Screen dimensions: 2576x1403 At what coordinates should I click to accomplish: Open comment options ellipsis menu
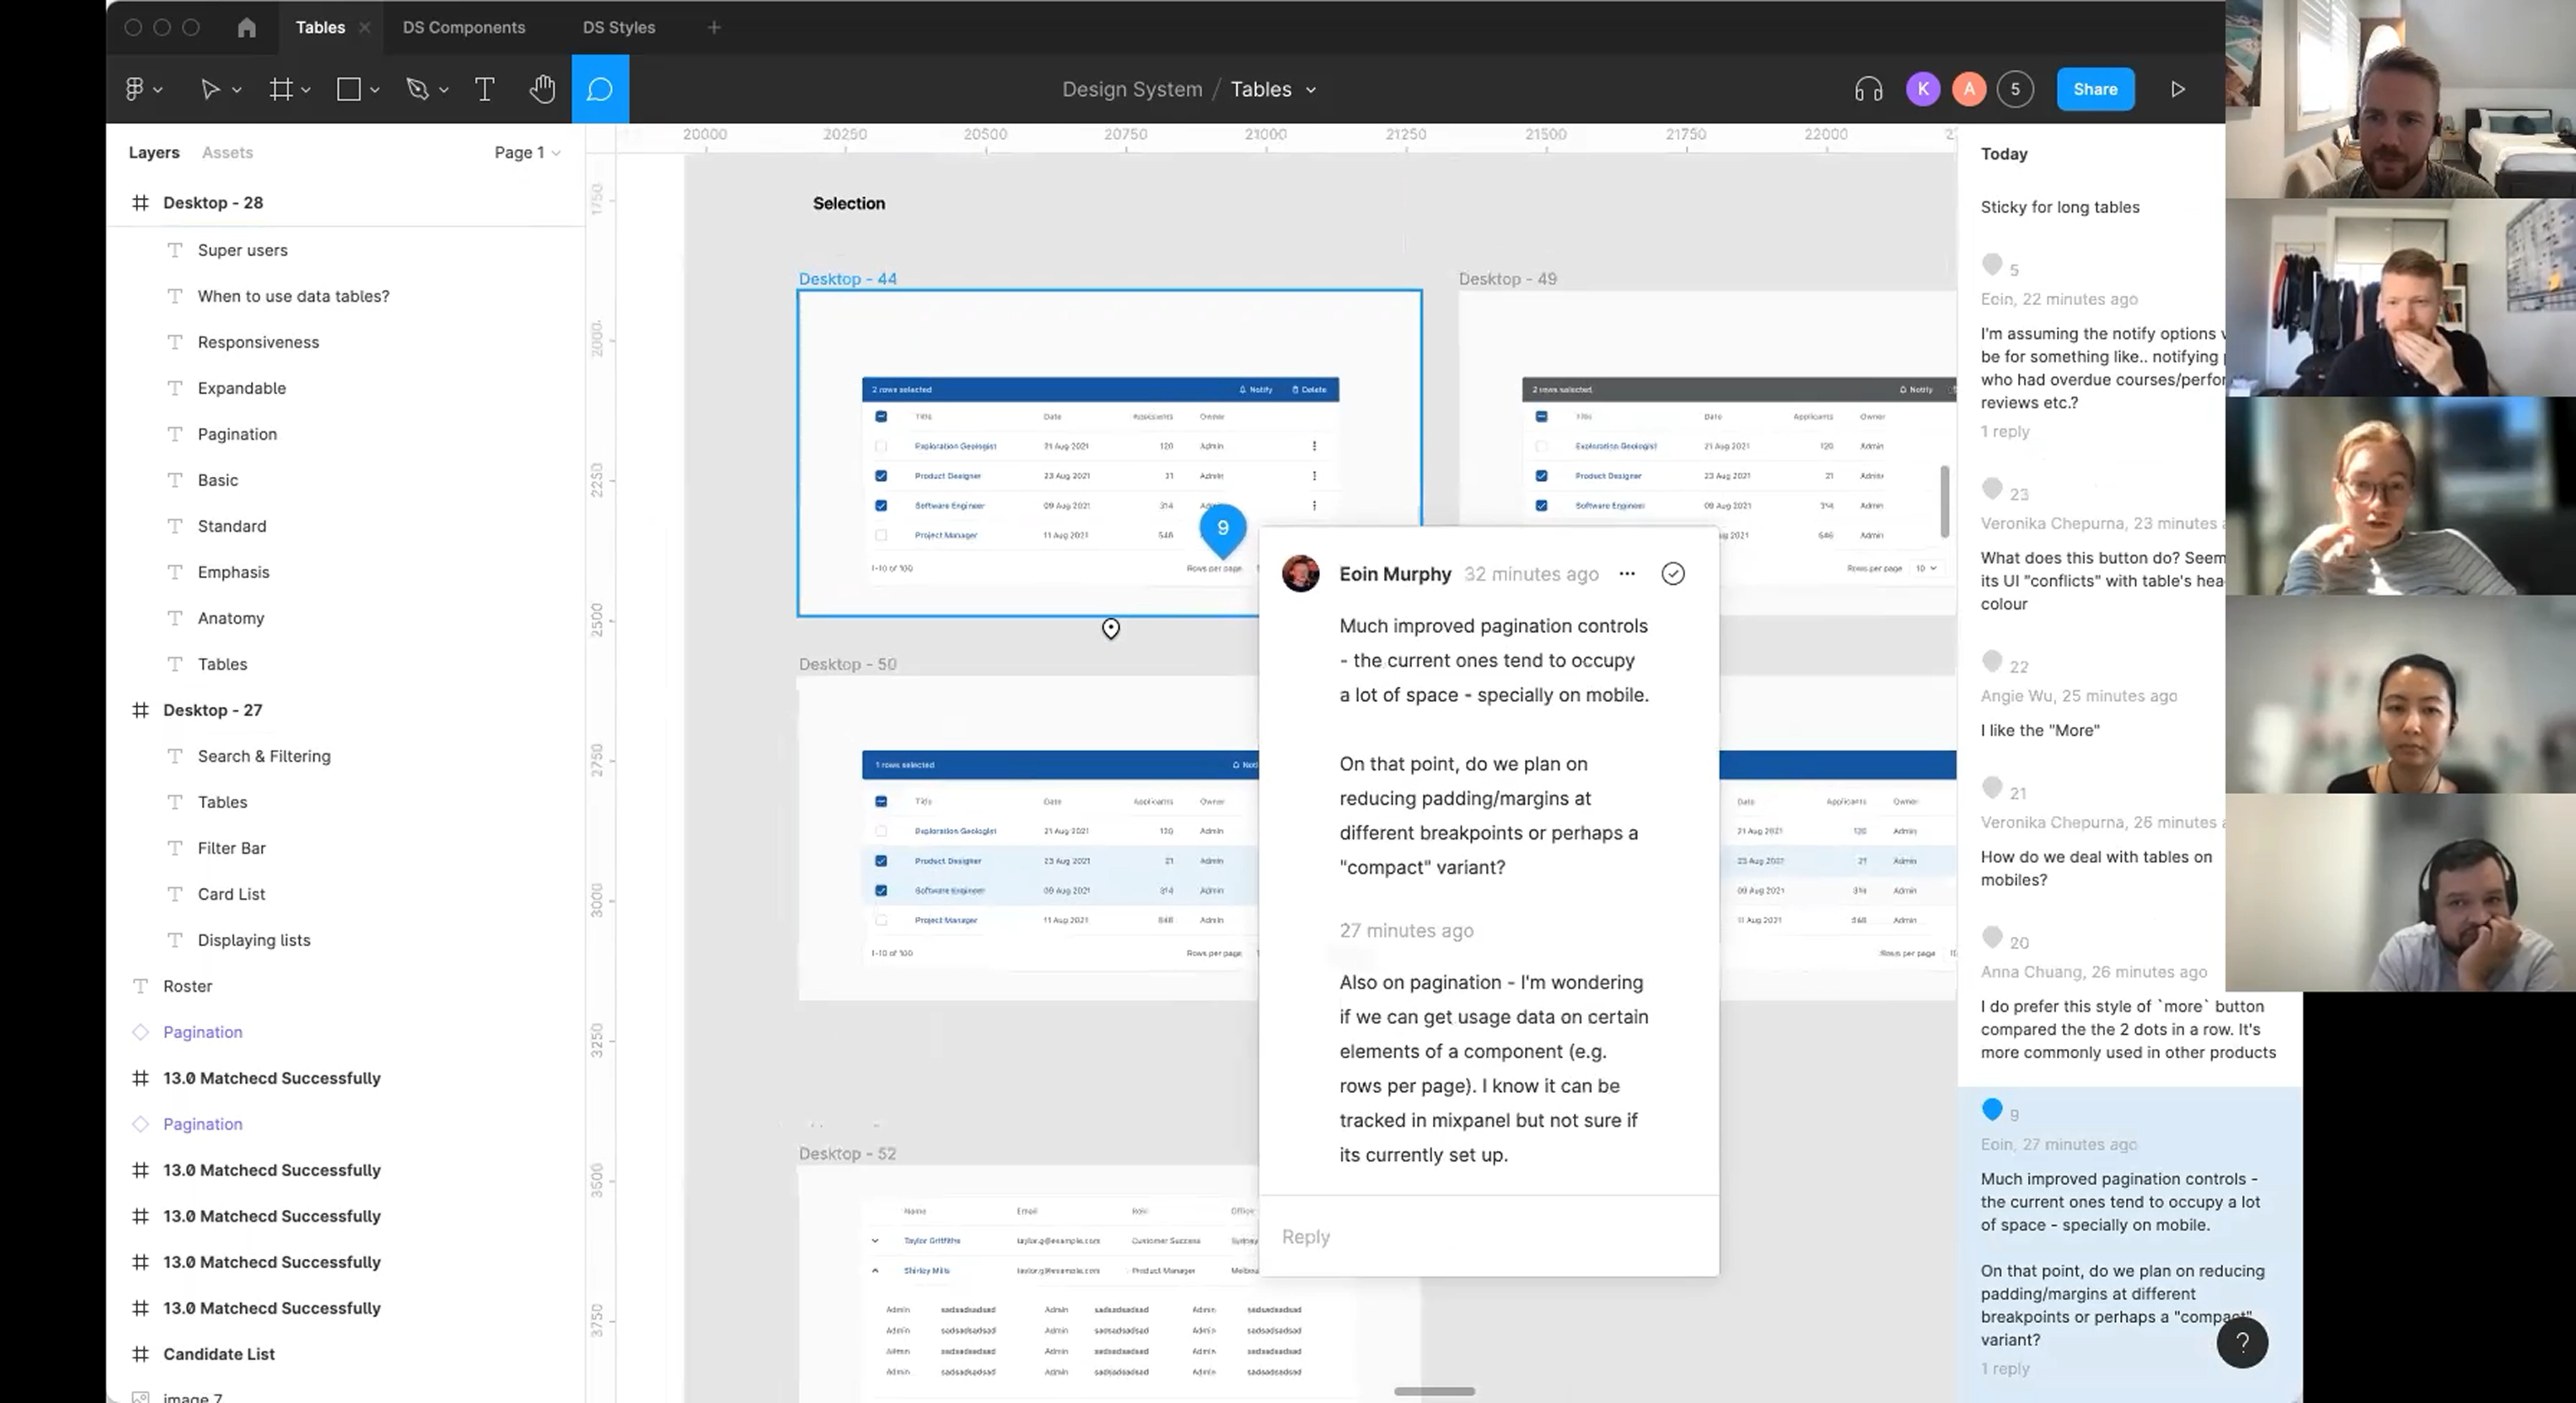click(1627, 574)
